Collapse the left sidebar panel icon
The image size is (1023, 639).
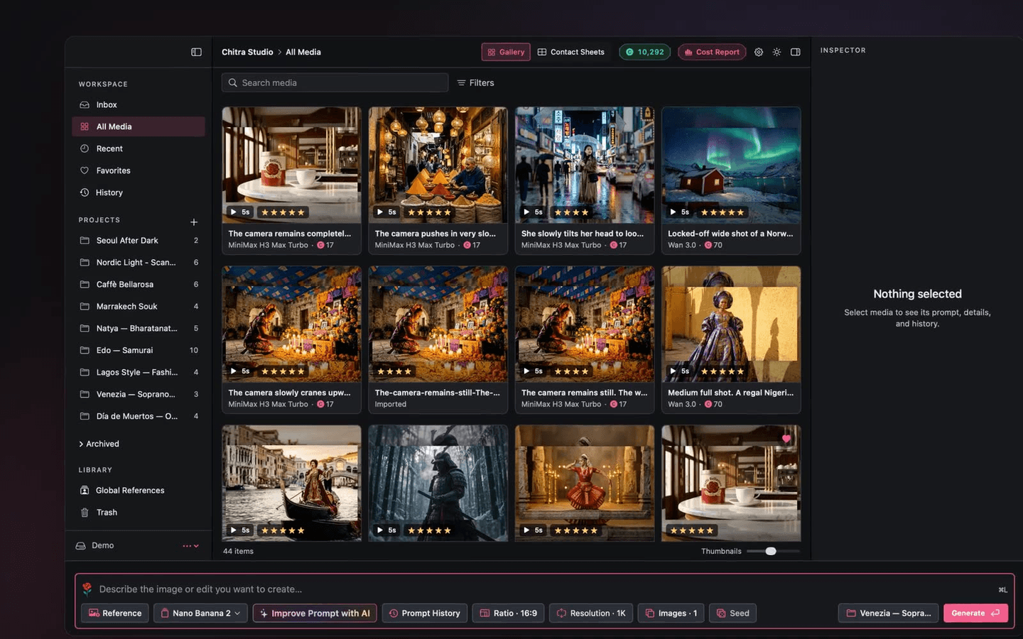(x=196, y=52)
